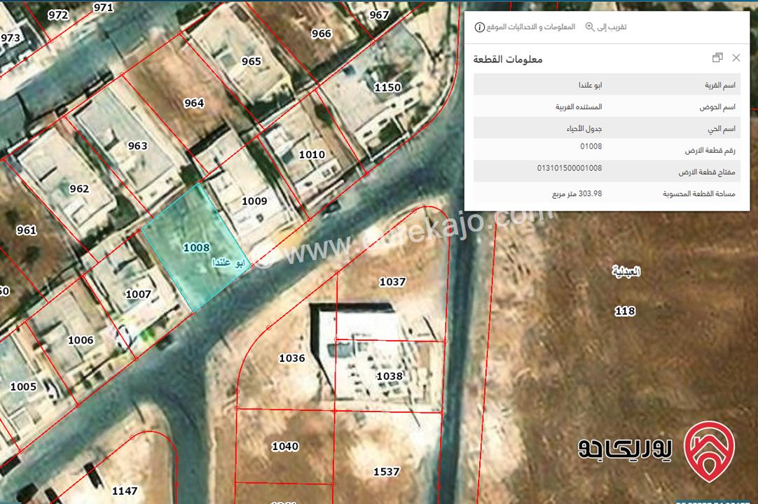Image resolution: width=758 pixels, height=504 pixels.
Task: Click the العبدلية map label
Action: [x=626, y=272]
